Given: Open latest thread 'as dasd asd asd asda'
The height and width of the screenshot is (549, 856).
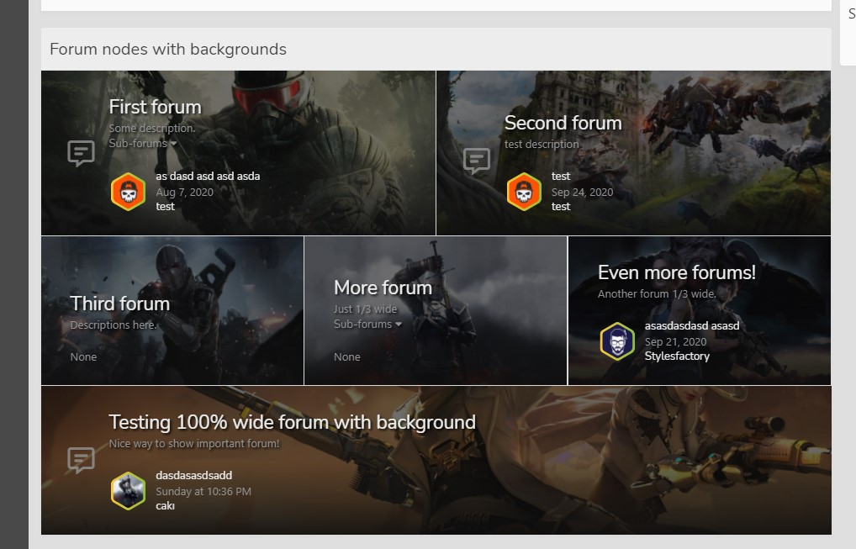Looking at the screenshot, I should tap(208, 177).
